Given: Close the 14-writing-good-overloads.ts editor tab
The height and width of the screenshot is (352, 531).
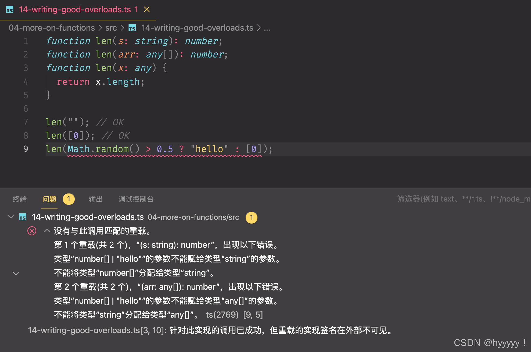Looking at the screenshot, I should (147, 10).
